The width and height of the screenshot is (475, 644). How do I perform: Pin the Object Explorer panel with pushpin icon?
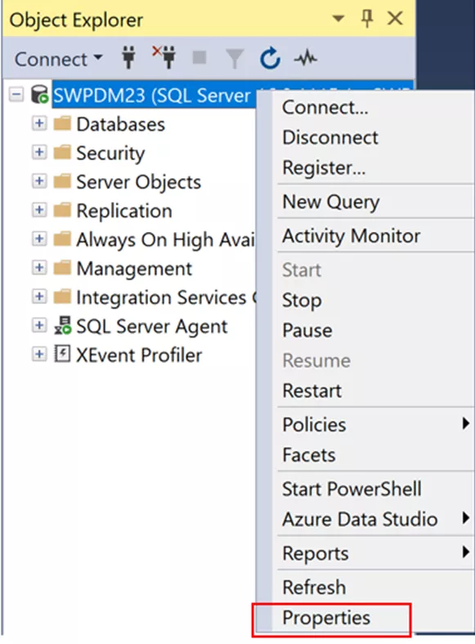367,19
